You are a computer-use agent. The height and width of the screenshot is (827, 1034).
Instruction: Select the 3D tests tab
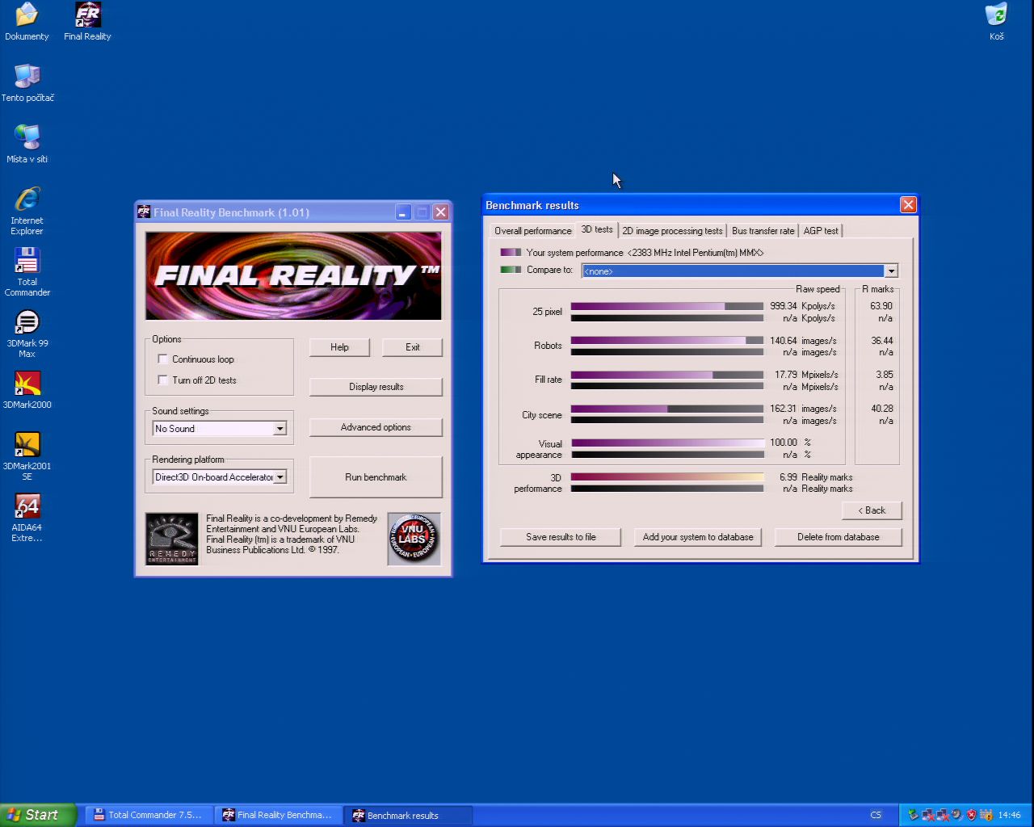click(x=597, y=229)
